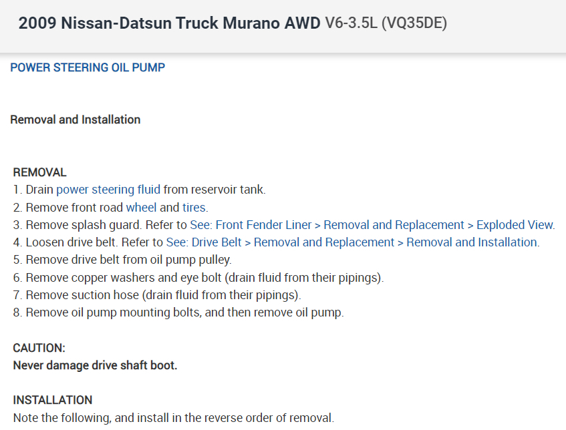Click step 8 about oil pump mounting bolts
566x430 pixels.
(178, 312)
